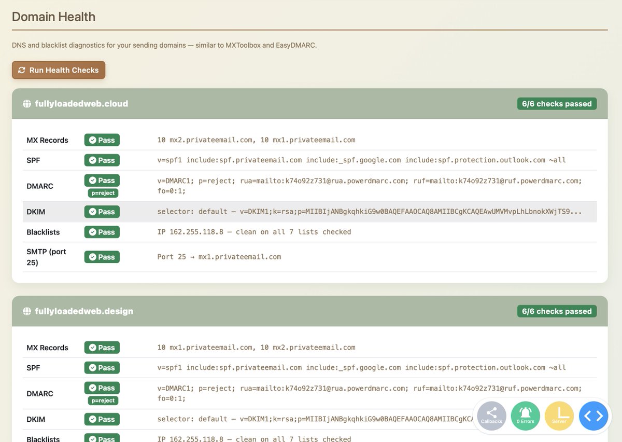This screenshot has width=622, height=442.
Task: Click Pass badge in design DMARC row
Action: click(102, 388)
